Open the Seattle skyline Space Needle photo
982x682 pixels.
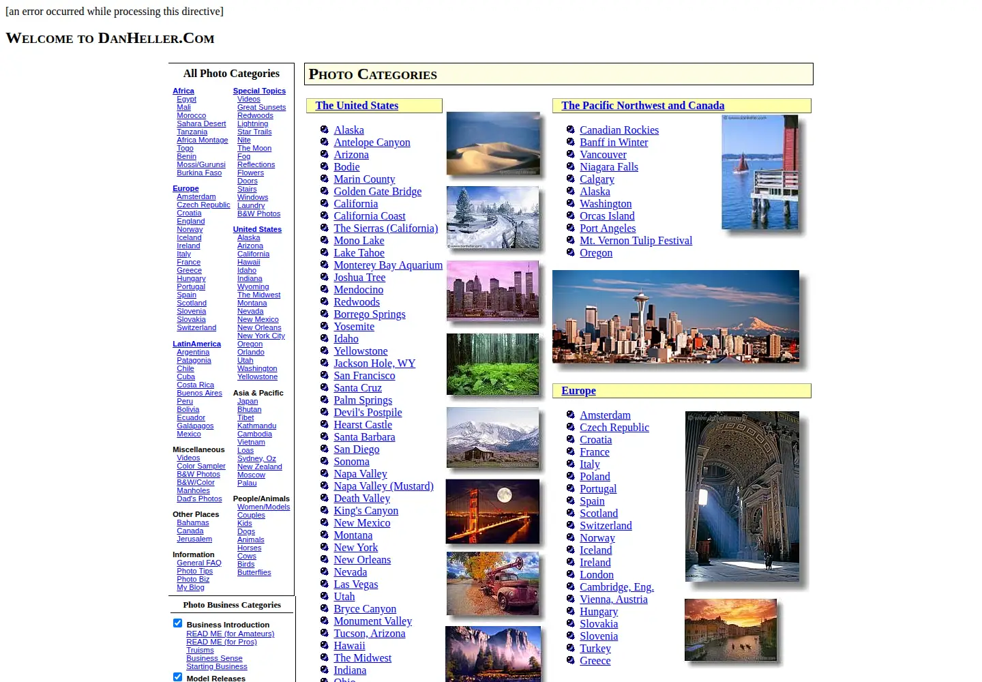pyautogui.click(x=676, y=316)
